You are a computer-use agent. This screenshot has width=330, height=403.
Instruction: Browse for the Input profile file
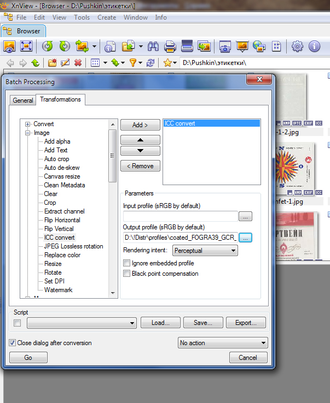tap(245, 216)
